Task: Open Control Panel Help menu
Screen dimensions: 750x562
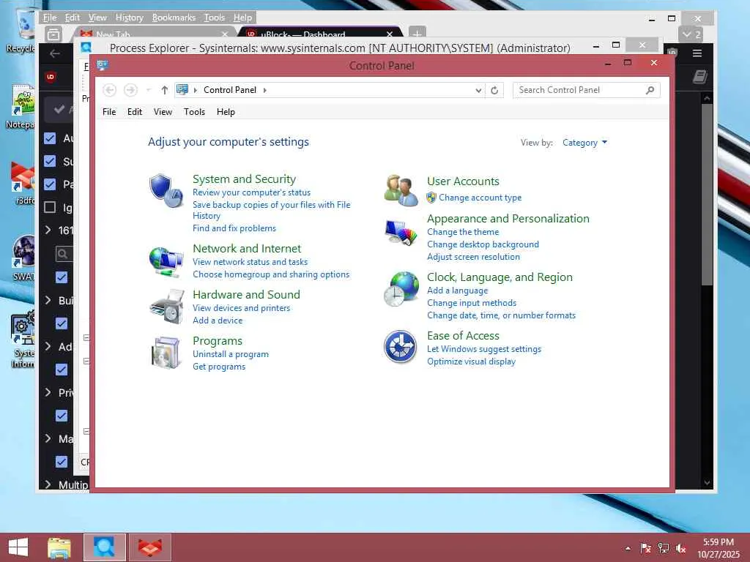Action: [226, 112]
